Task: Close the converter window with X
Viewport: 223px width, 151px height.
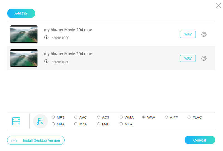Action: [x=219, y=5]
